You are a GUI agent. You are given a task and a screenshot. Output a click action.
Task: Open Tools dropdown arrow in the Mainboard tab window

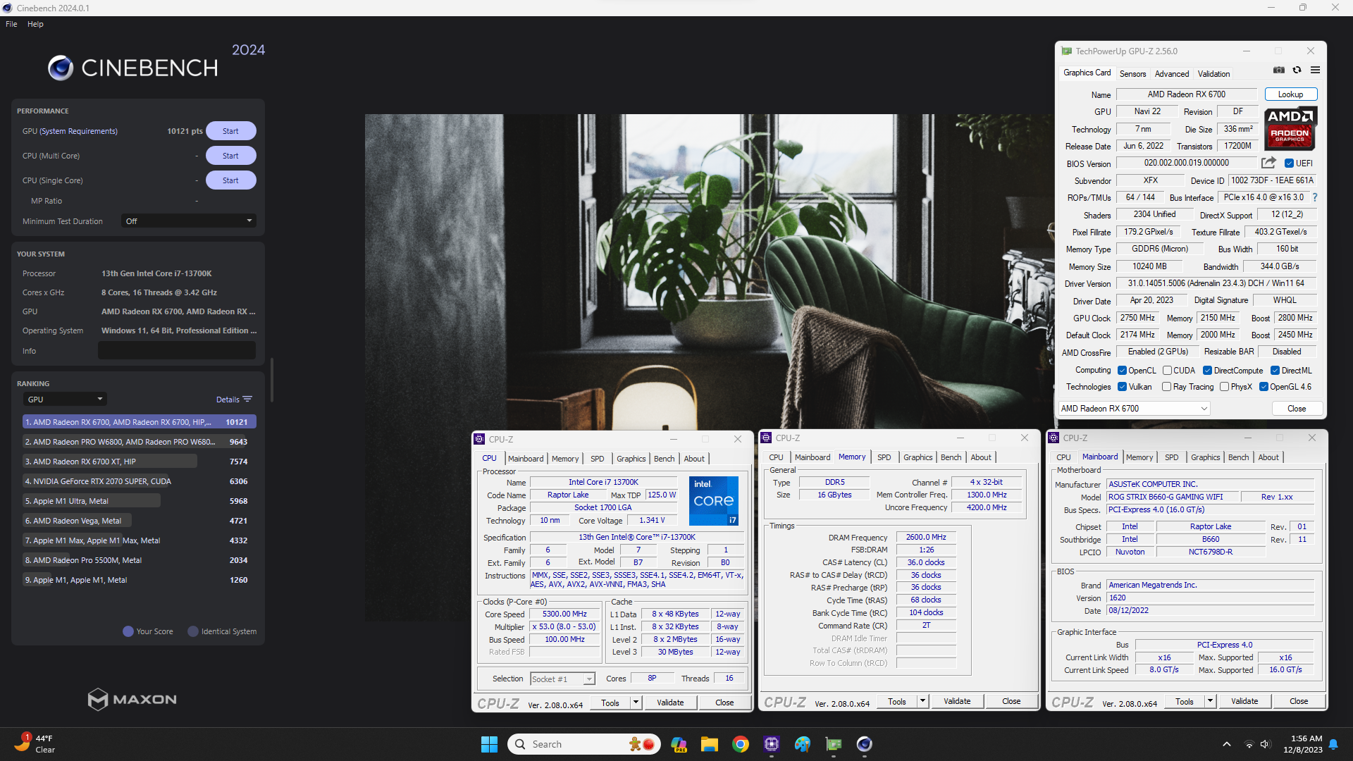[x=1209, y=701]
